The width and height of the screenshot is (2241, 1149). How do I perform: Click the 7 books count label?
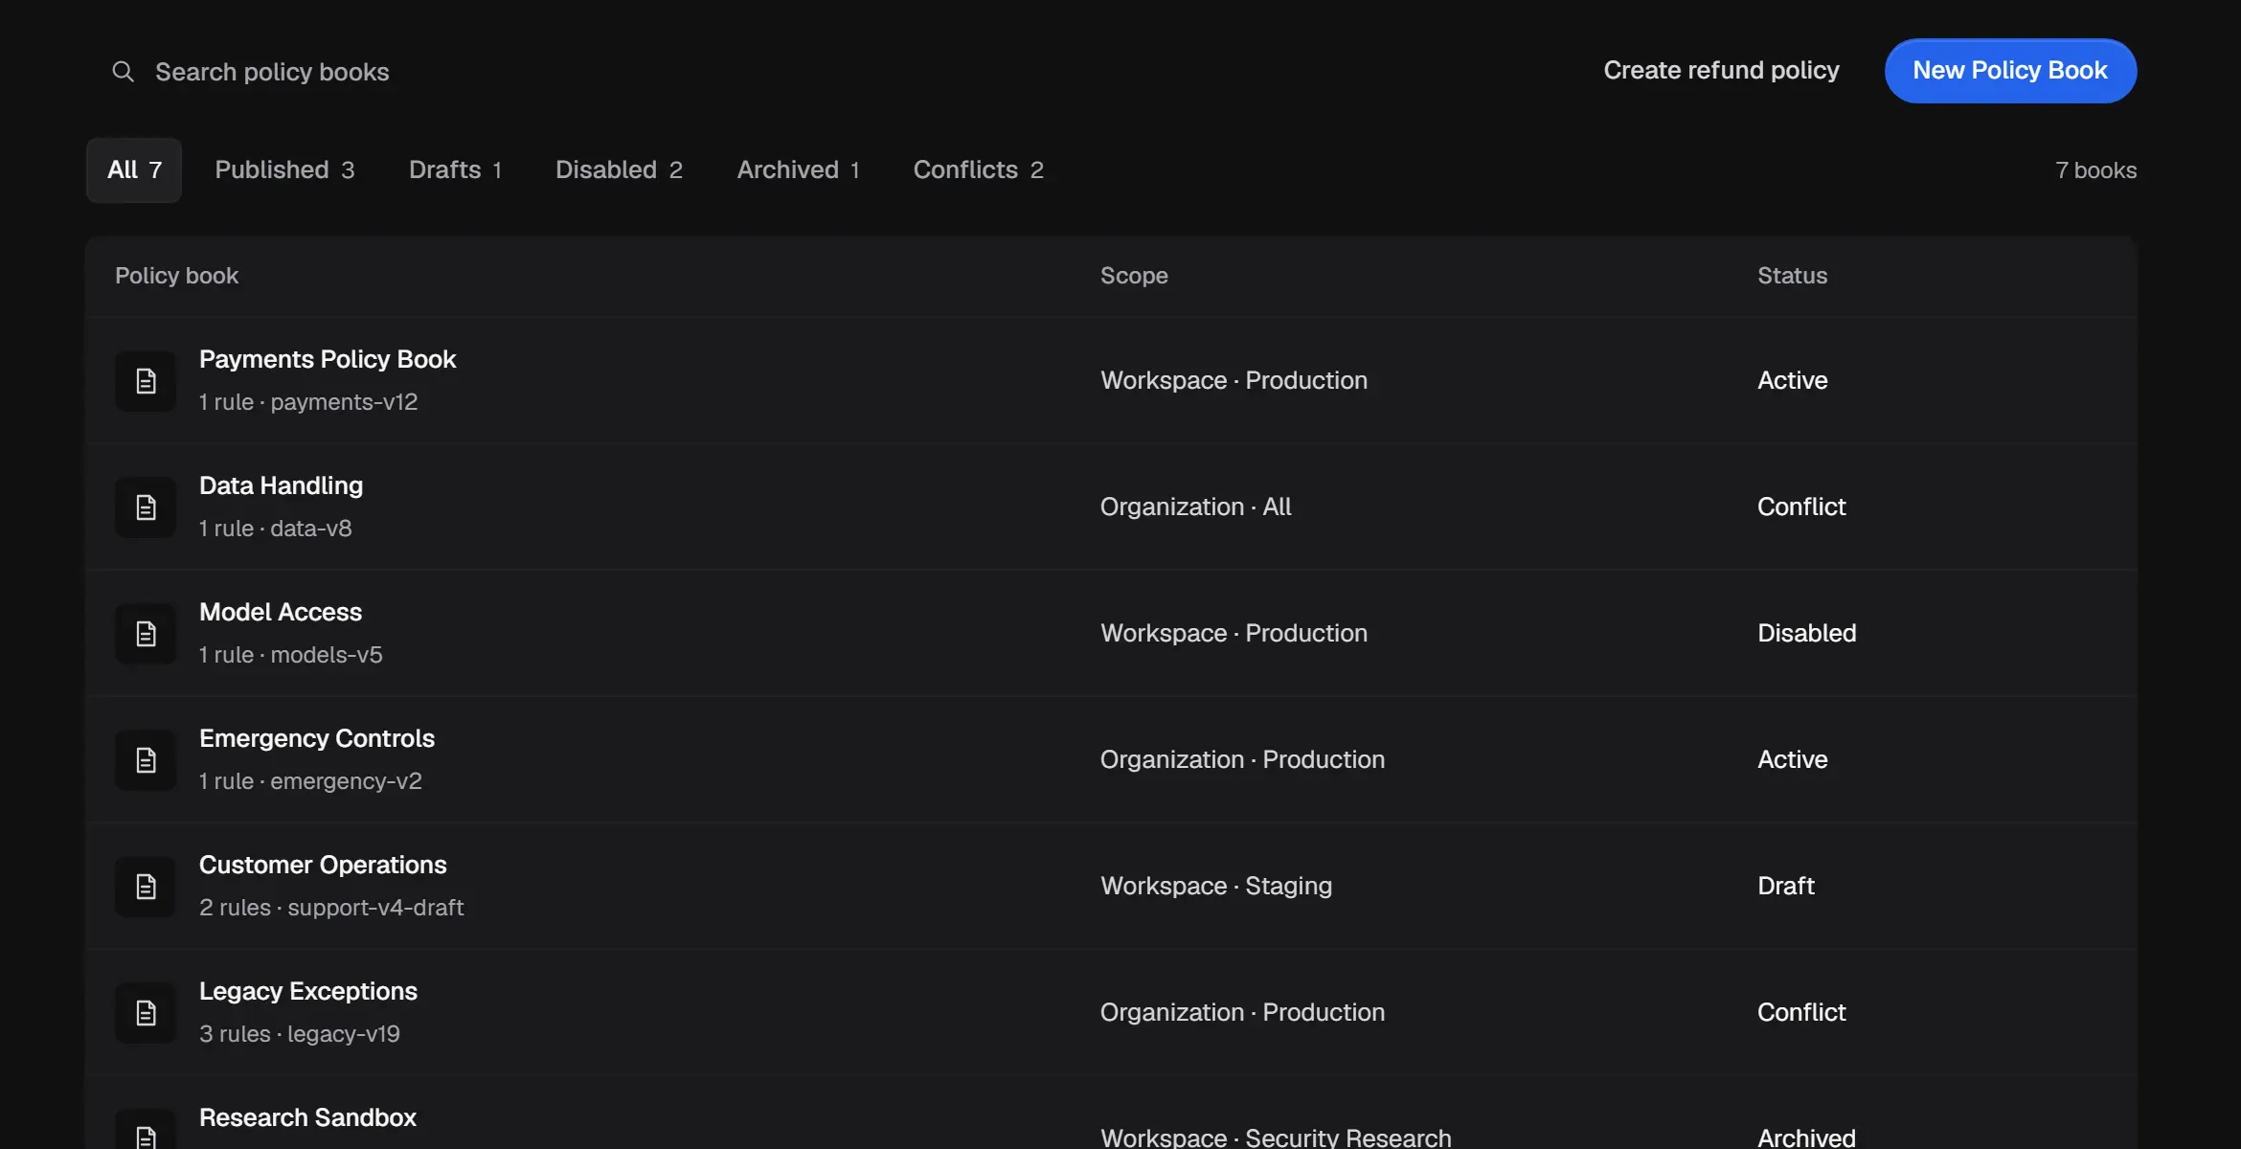[2095, 170]
